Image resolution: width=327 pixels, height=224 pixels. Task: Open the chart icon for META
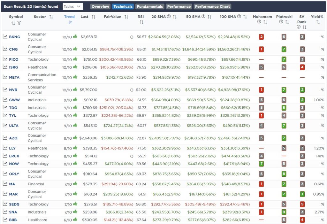coord(5,77)
